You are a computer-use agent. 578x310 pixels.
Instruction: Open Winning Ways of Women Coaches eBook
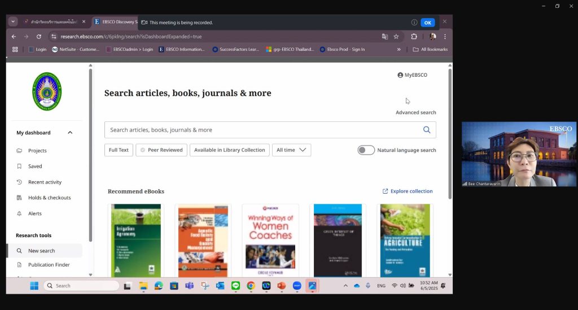[x=270, y=241]
